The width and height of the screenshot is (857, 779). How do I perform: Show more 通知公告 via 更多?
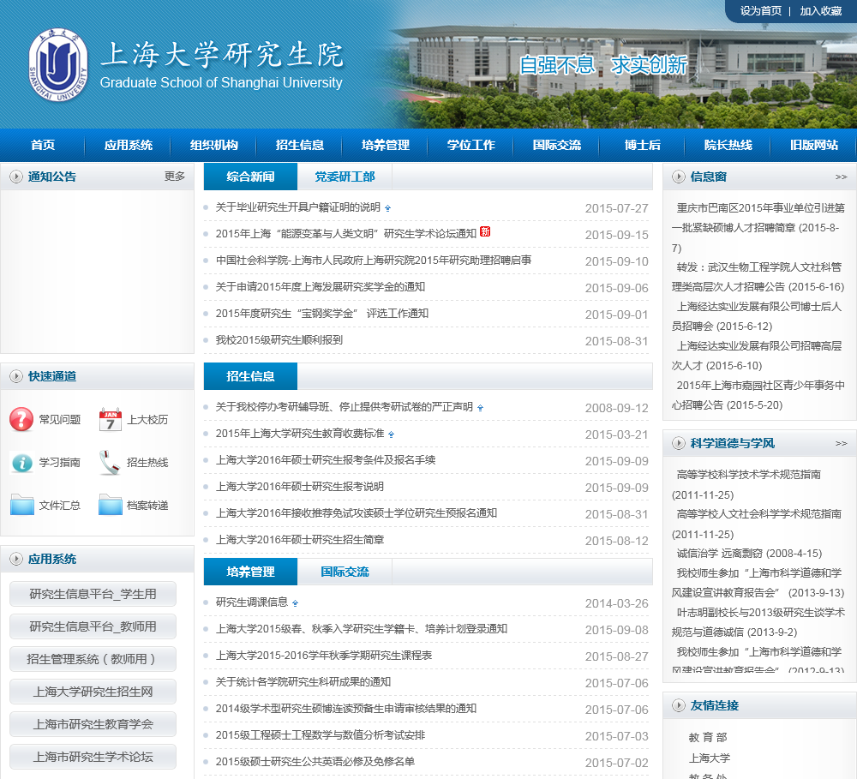click(175, 177)
